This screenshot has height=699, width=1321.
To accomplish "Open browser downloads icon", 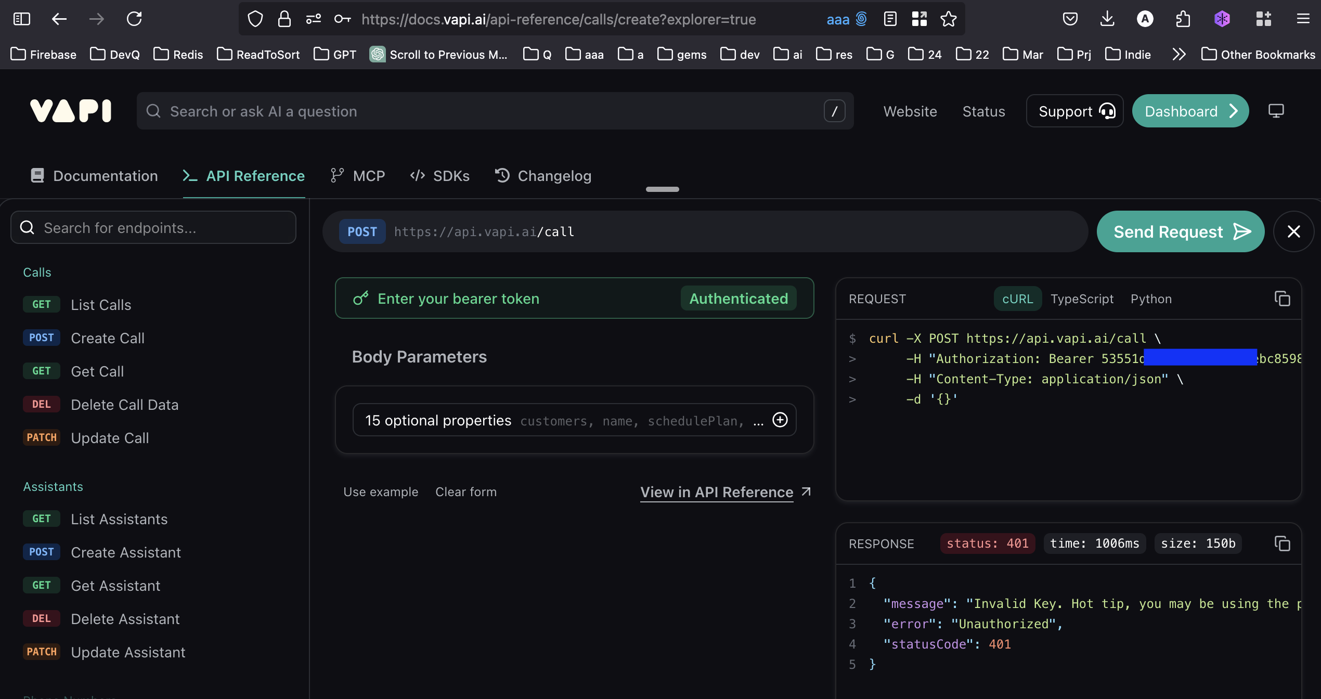I will click(x=1107, y=19).
